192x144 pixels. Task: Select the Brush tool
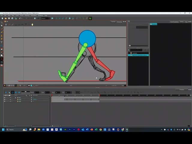1,29
